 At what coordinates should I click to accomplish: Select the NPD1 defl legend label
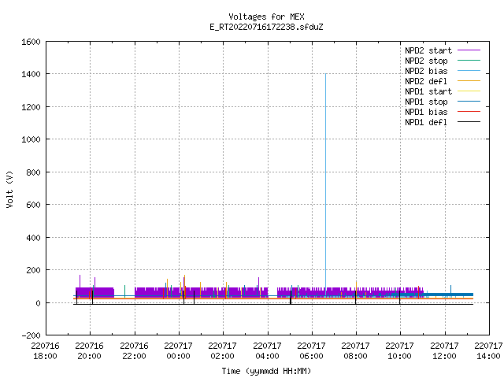coord(426,123)
